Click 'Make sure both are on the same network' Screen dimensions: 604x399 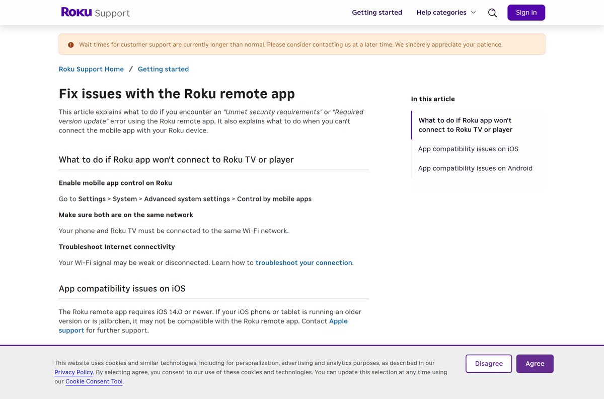point(126,215)
